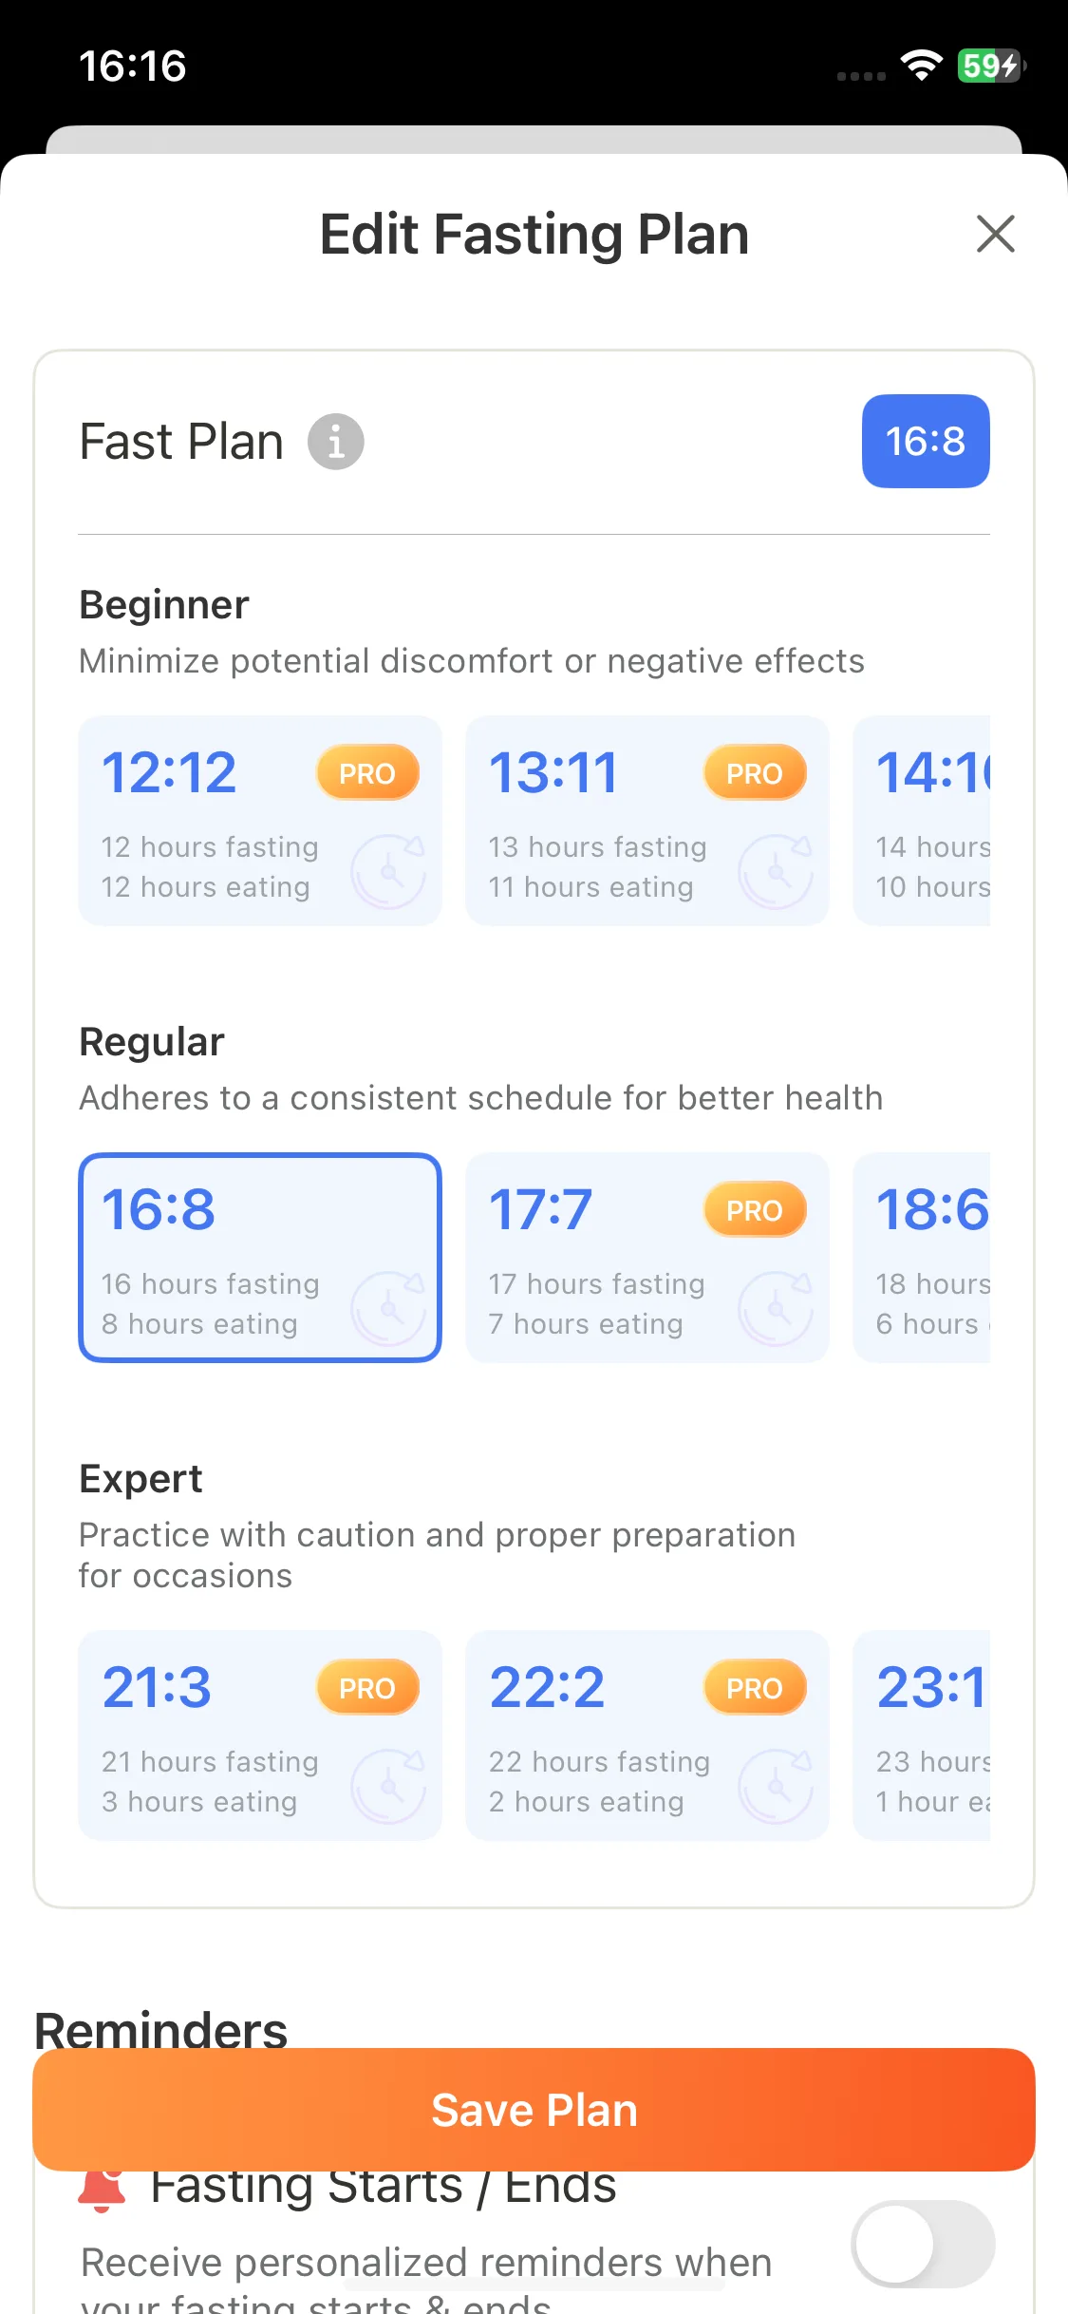Tap the PRO badge on 22:2 plan
Image resolution: width=1068 pixels, height=2314 pixels.
755,1687
